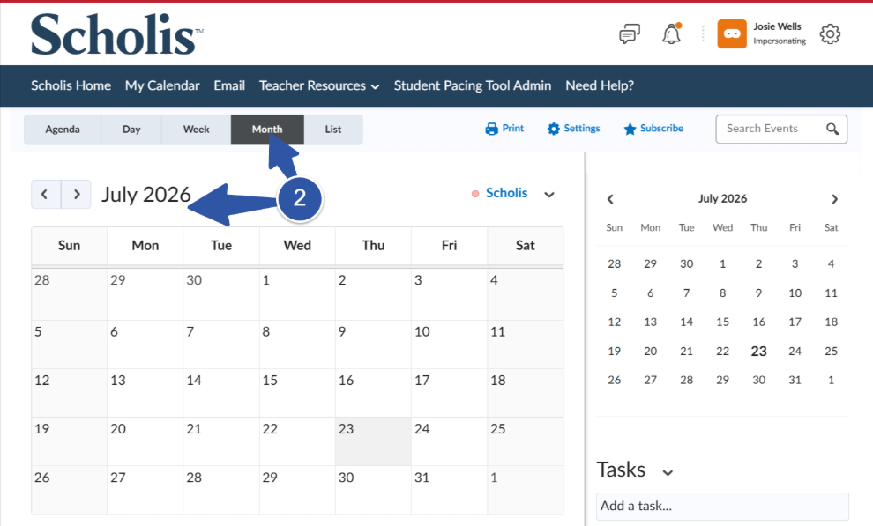Click the Tasks heading
Screen dimensions: 873x526
[621, 470]
